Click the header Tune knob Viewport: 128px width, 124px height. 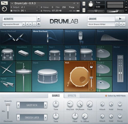pyautogui.click(x=91, y=4)
